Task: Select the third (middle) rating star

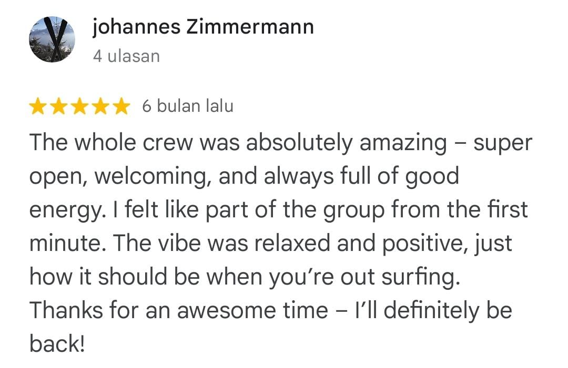Action: [x=79, y=107]
